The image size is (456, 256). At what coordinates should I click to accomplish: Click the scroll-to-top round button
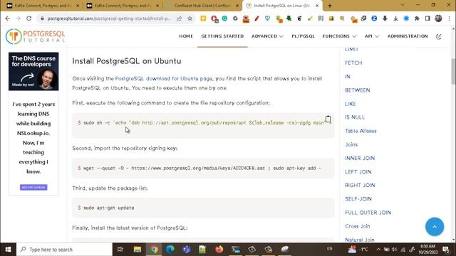435,226
